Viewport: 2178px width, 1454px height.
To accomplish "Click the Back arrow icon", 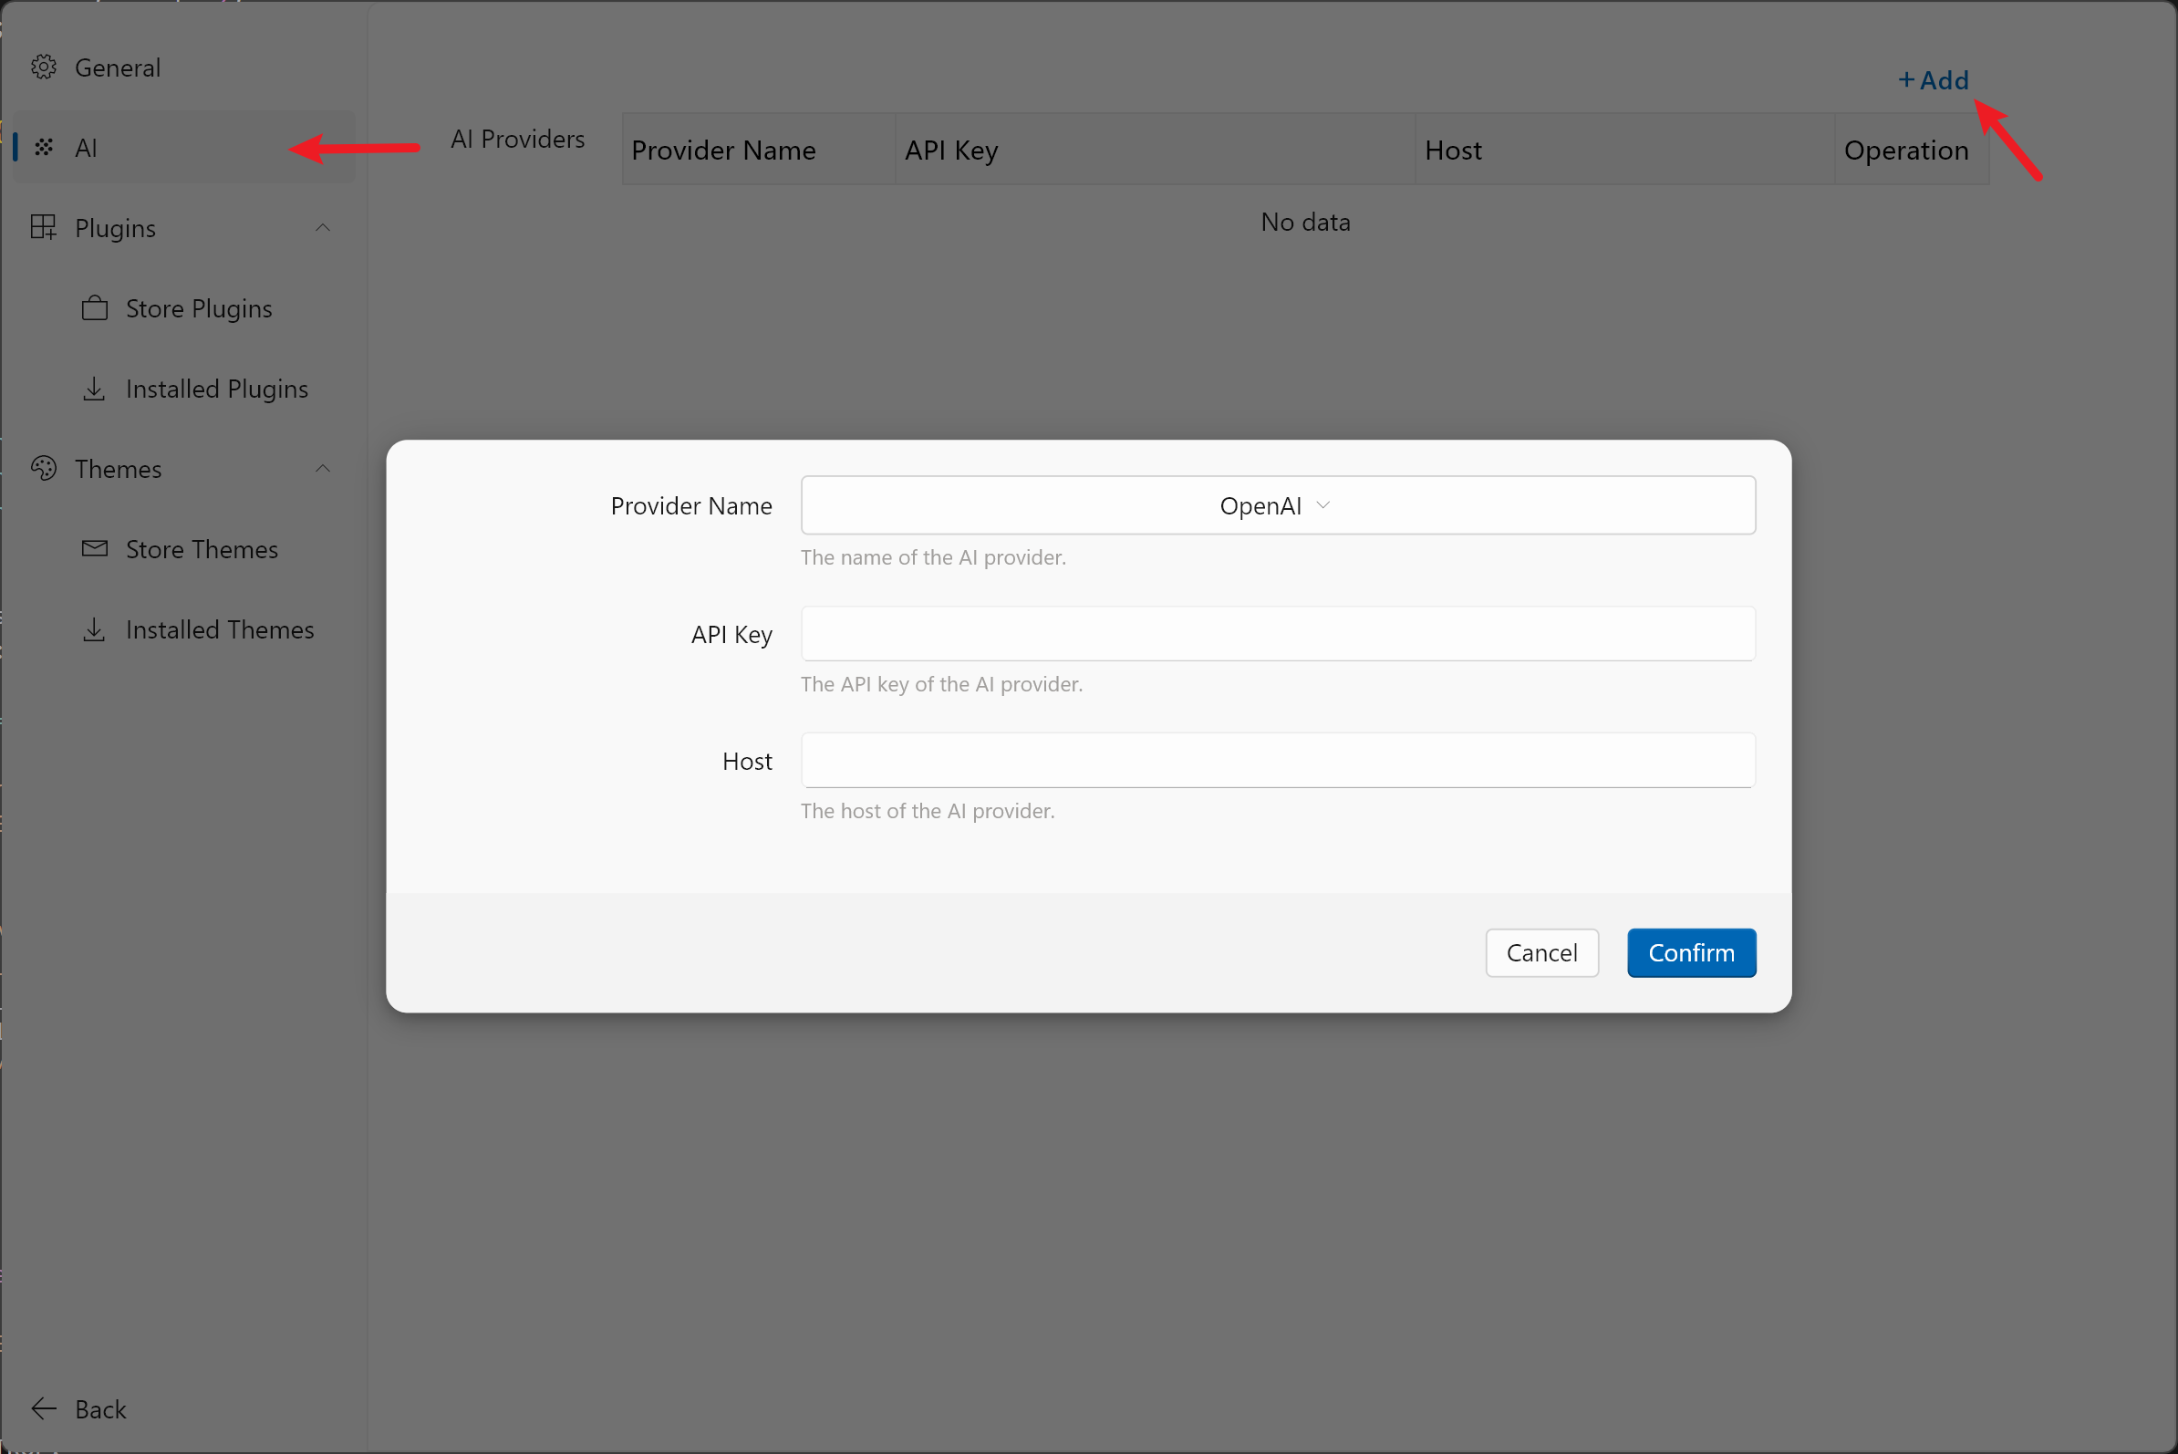I will pos(43,1408).
